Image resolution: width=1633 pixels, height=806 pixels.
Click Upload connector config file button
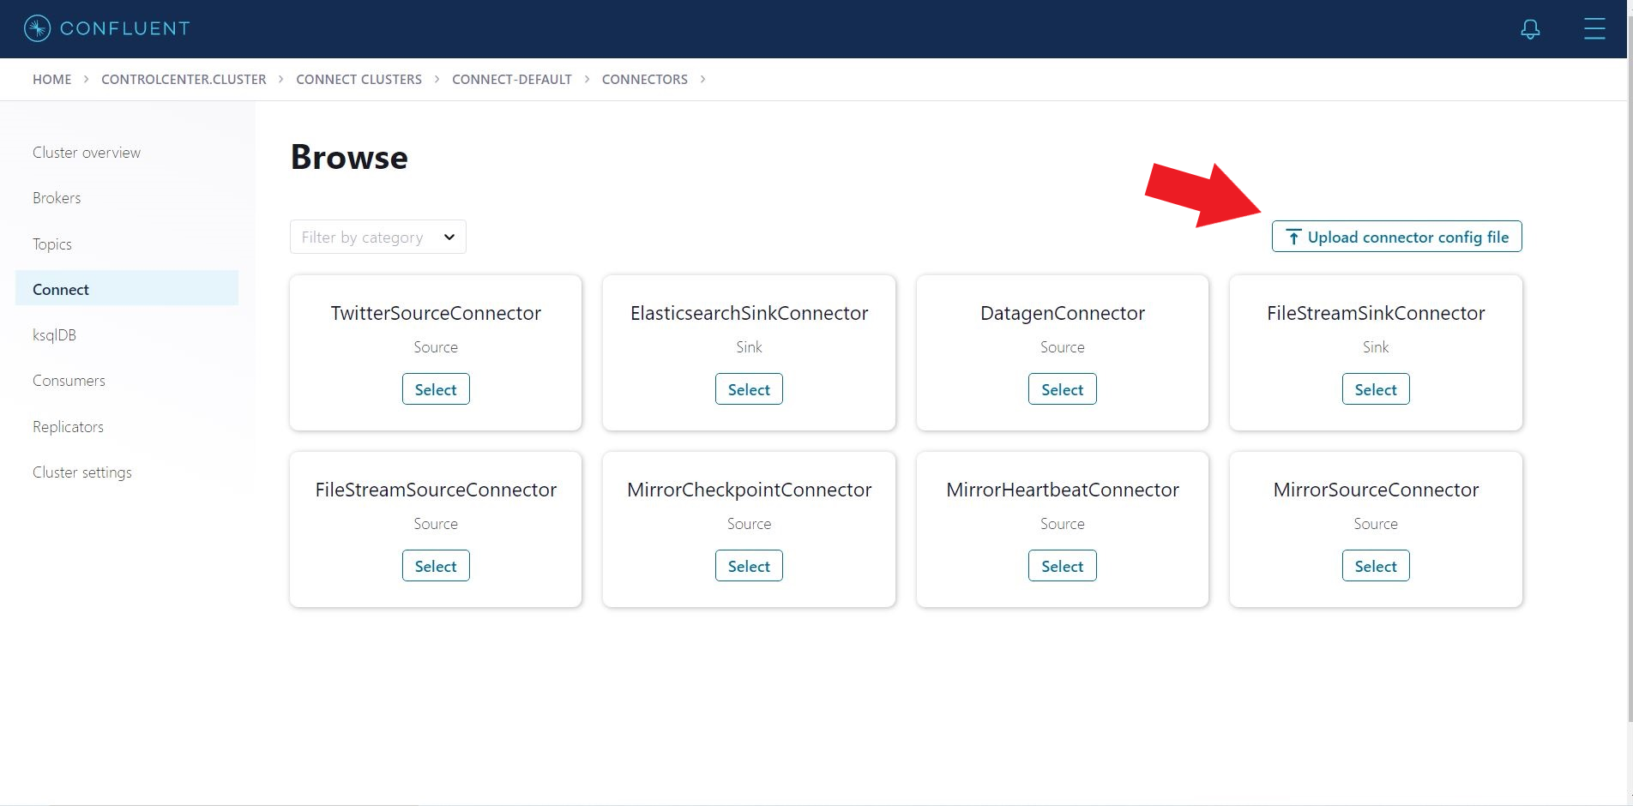tap(1396, 237)
